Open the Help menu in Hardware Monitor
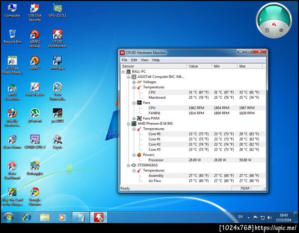299x233 pixels. 156,60
